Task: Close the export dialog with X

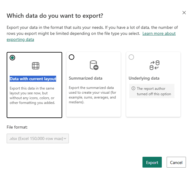Action: tap(184, 13)
